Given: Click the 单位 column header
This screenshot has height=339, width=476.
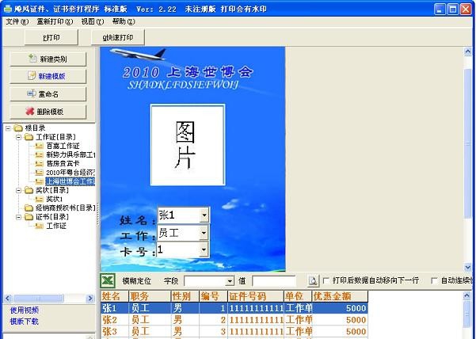Looking at the screenshot, I should [298, 296].
